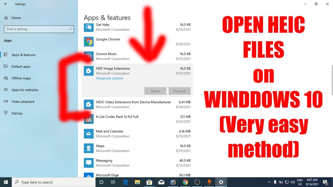Click the volume speaker icon

pyautogui.click(x=293, y=182)
